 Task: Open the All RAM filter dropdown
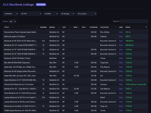(50, 14)
